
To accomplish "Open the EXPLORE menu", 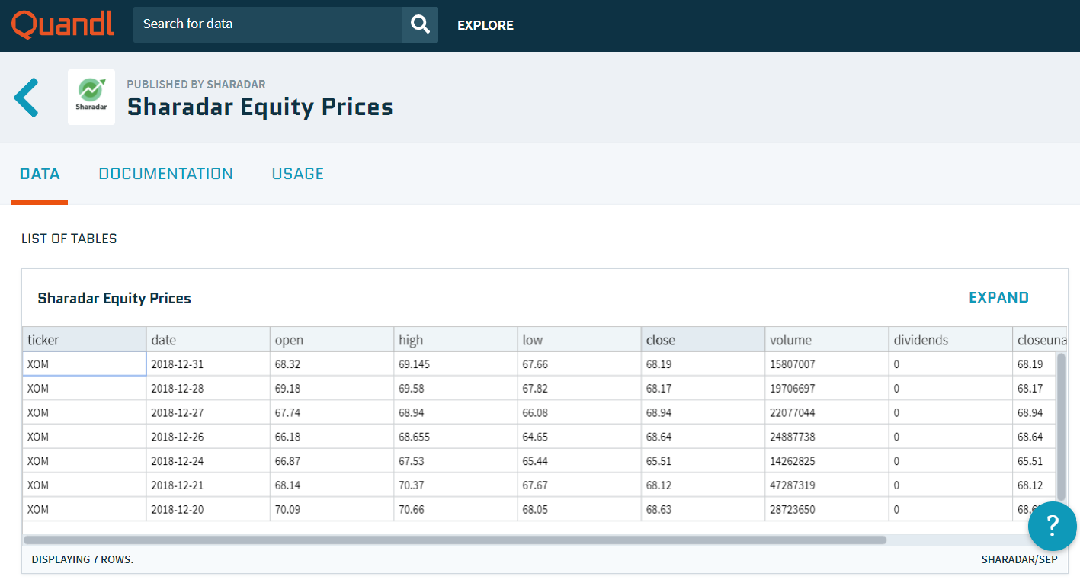I will tap(486, 25).
